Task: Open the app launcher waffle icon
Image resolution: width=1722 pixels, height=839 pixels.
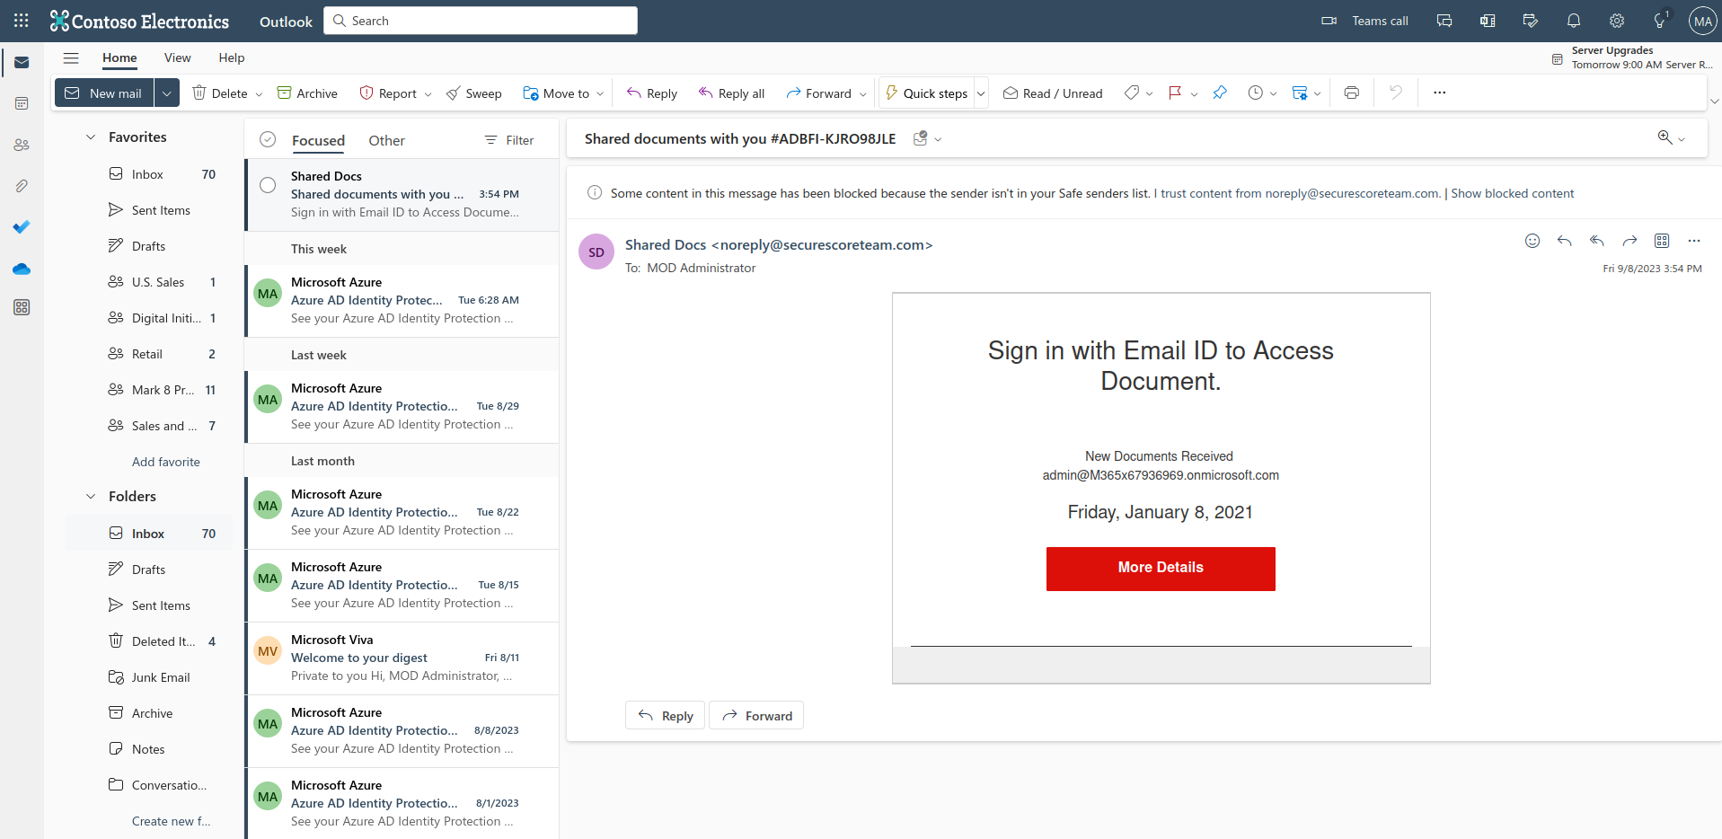Action: (x=22, y=21)
